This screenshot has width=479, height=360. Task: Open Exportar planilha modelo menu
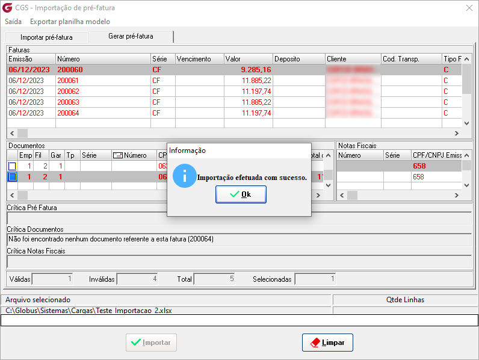[70, 22]
